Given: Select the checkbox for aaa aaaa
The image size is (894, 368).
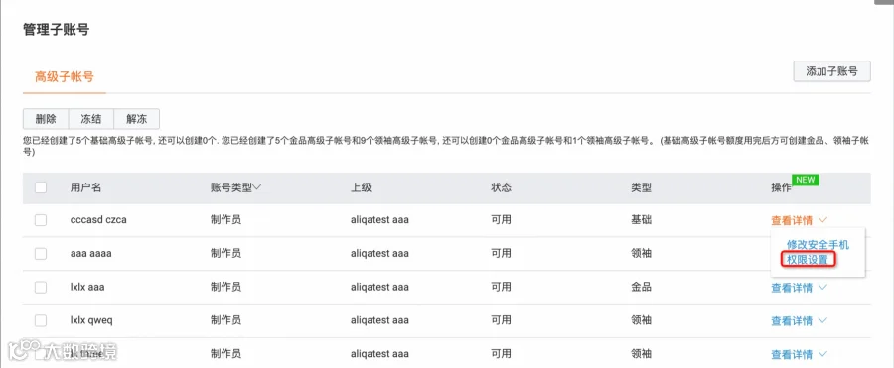Looking at the screenshot, I should coord(41,254).
